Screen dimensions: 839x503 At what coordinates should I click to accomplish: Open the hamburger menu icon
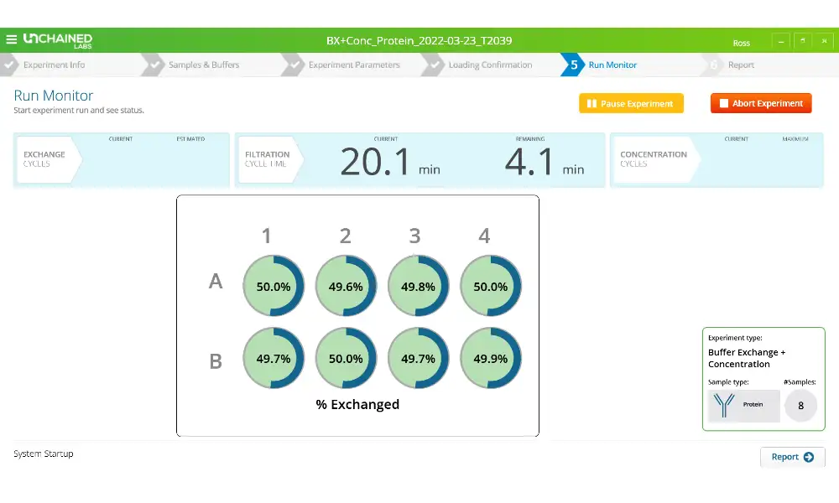12,39
